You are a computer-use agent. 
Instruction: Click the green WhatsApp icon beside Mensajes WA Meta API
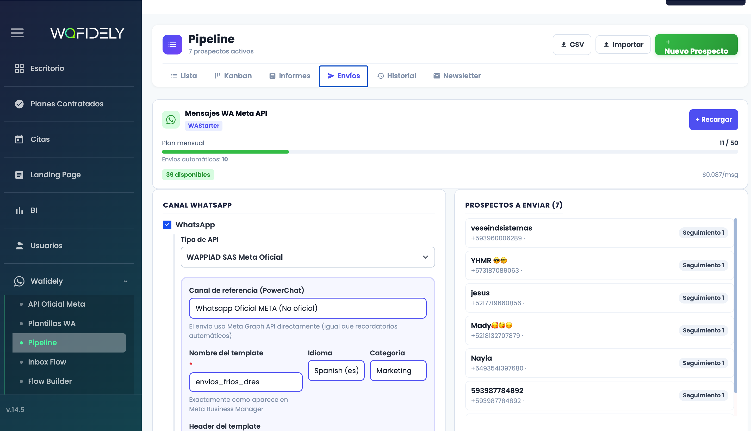tap(171, 120)
